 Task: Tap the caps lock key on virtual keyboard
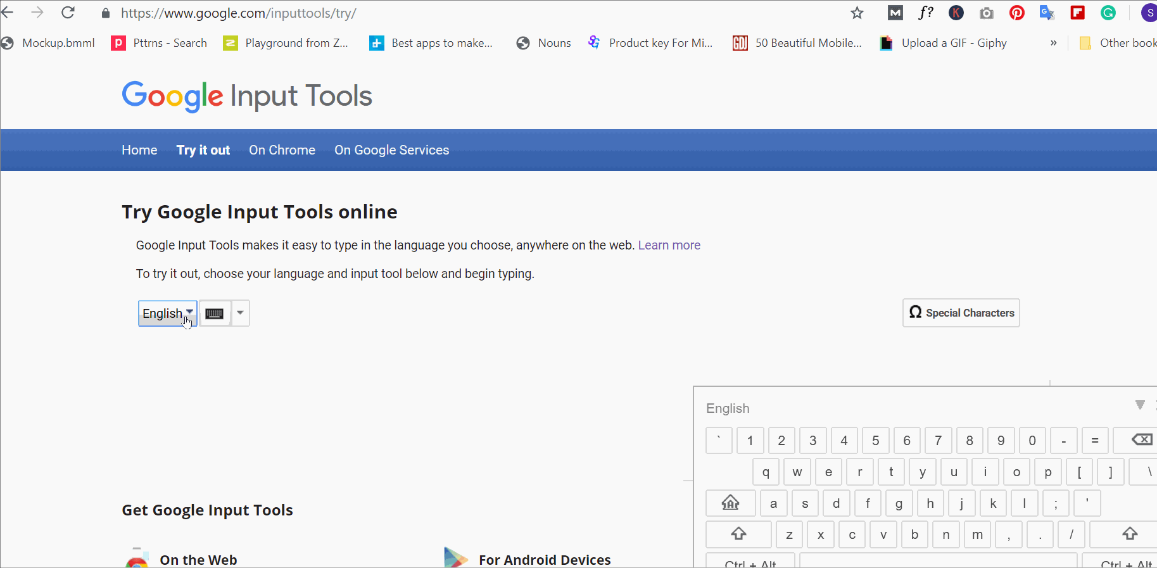[x=731, y=503]
